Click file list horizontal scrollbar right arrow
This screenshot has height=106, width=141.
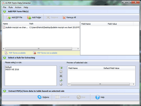click(x=78, y=49)
